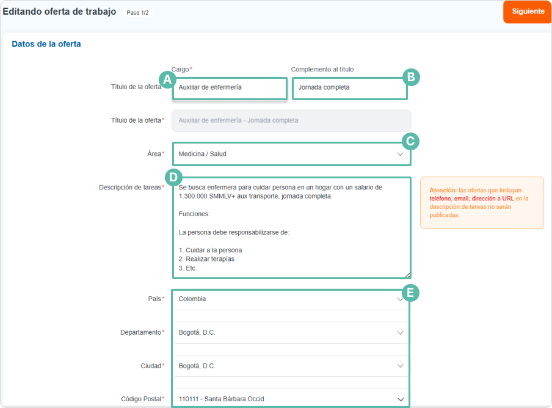Click the green marker labeled B
This screenshot has width=552, height=408.
tap(411, 77)
